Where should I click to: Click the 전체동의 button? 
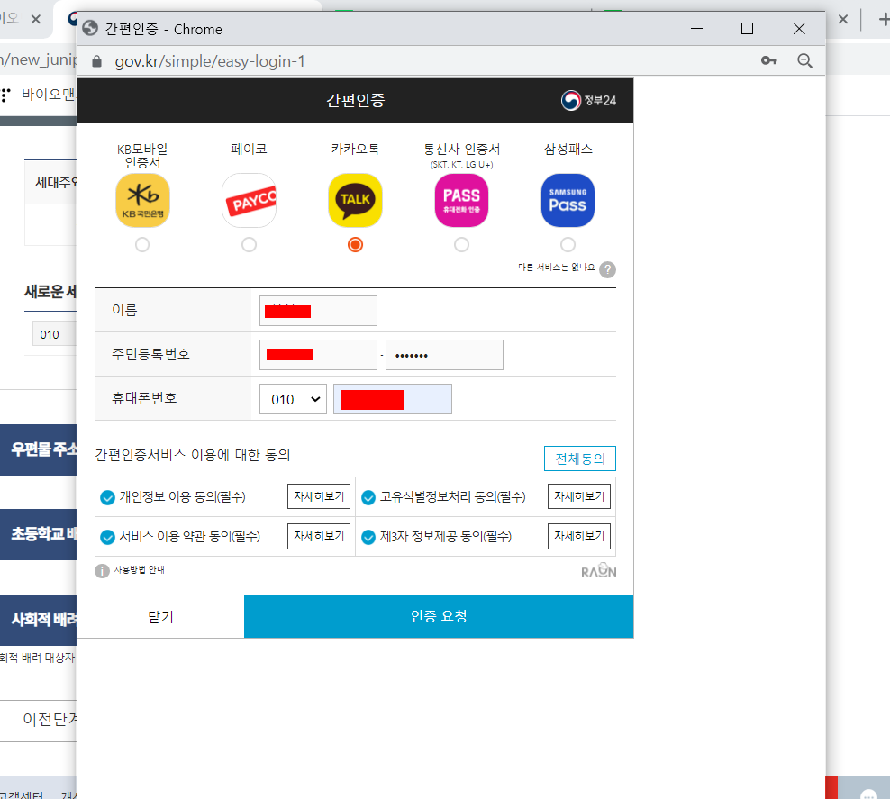pyautogui.click(x=579, y=459)
